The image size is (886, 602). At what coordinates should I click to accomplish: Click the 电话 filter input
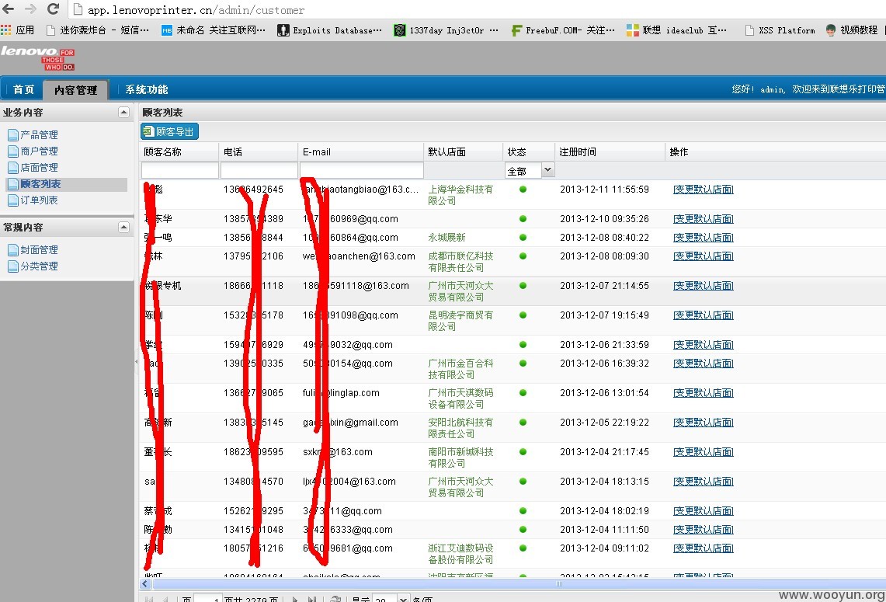click(259, 170)
